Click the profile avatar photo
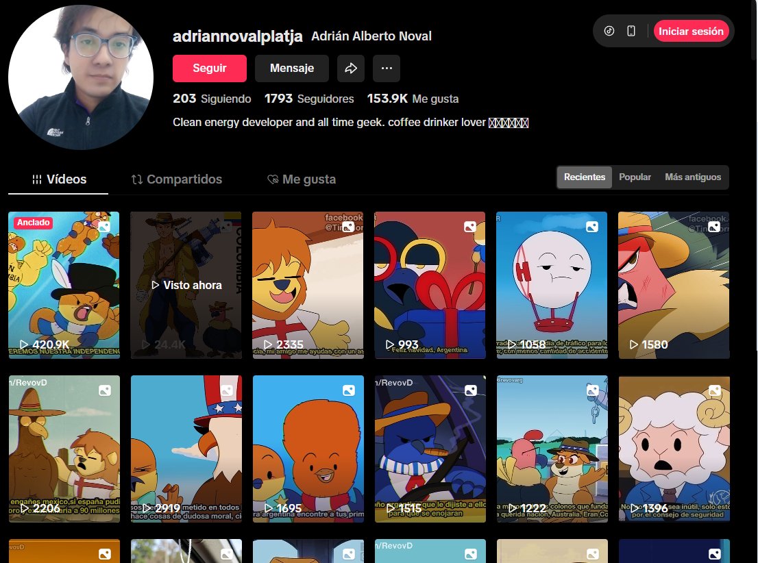Screen dimensions: 758x563 click(x=81, y=77)
